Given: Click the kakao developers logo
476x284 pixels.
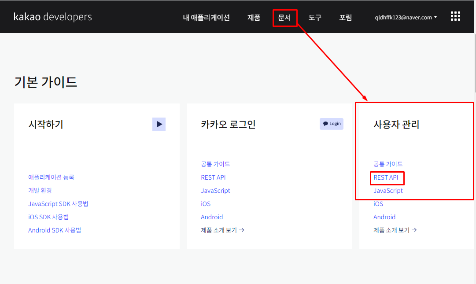Looking at the screenshot, I should (x=52, y=17).
